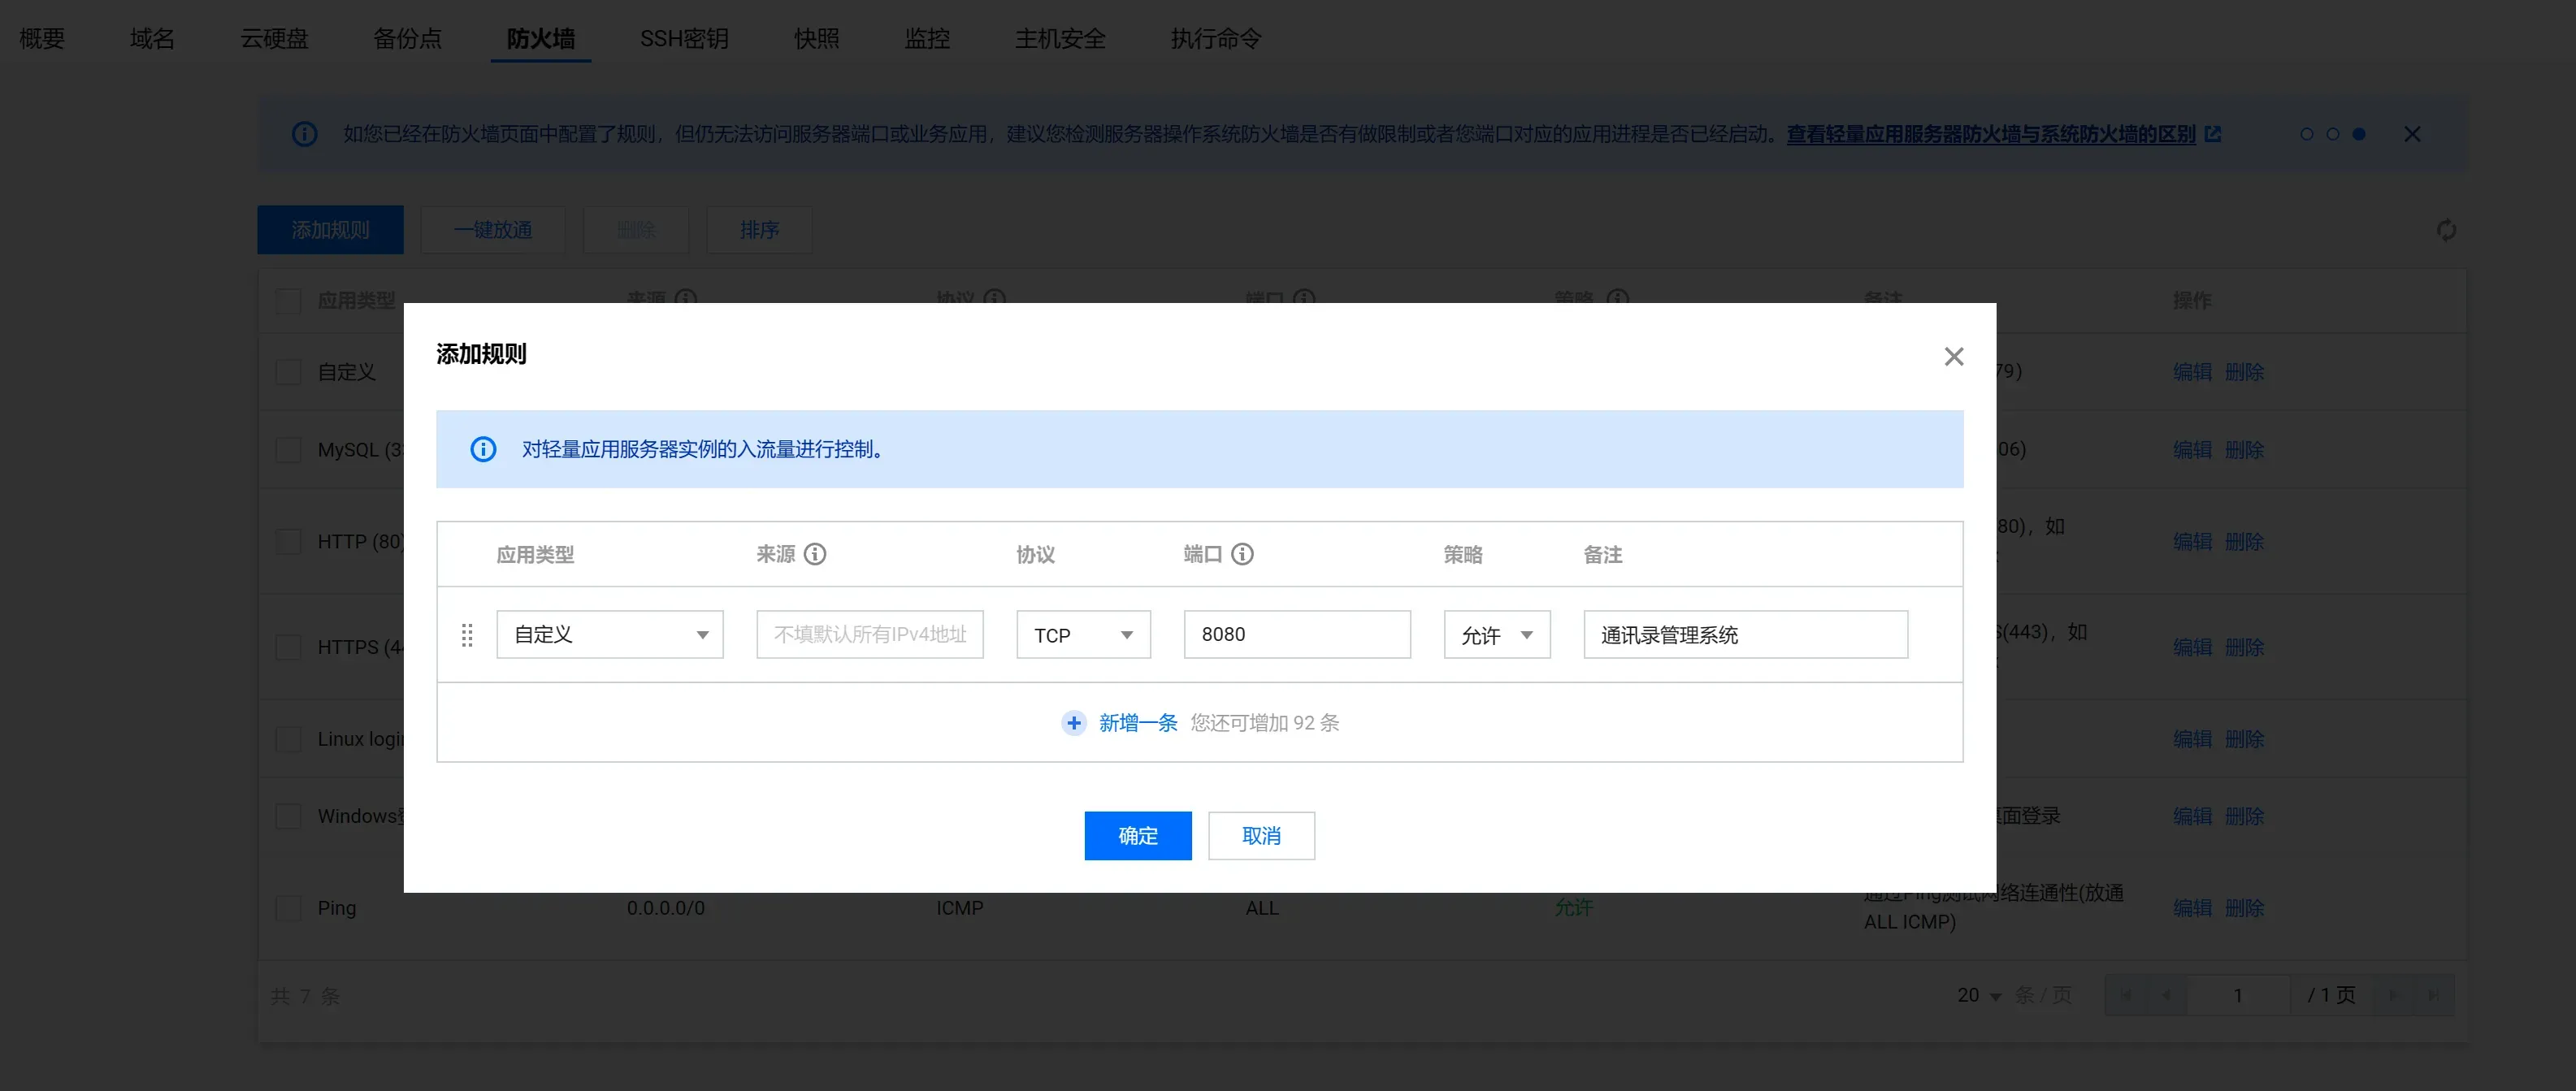The height and width of the screenshot is (1091, 2576).
Task: Switch to the 监控 tab
Action: pyautogui.click(x=927, y=38)
